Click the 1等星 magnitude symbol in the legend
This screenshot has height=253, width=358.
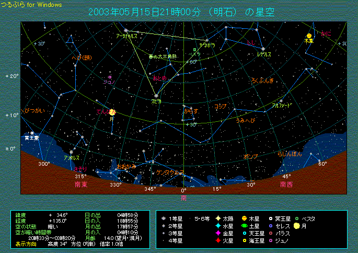point(164,218)
